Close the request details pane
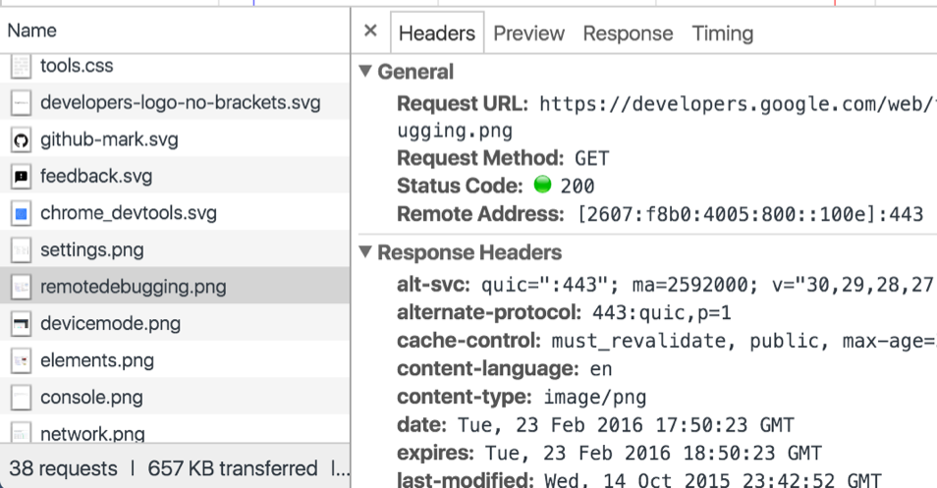This screenshot has width=937, height=488. (x=370, y=30)
